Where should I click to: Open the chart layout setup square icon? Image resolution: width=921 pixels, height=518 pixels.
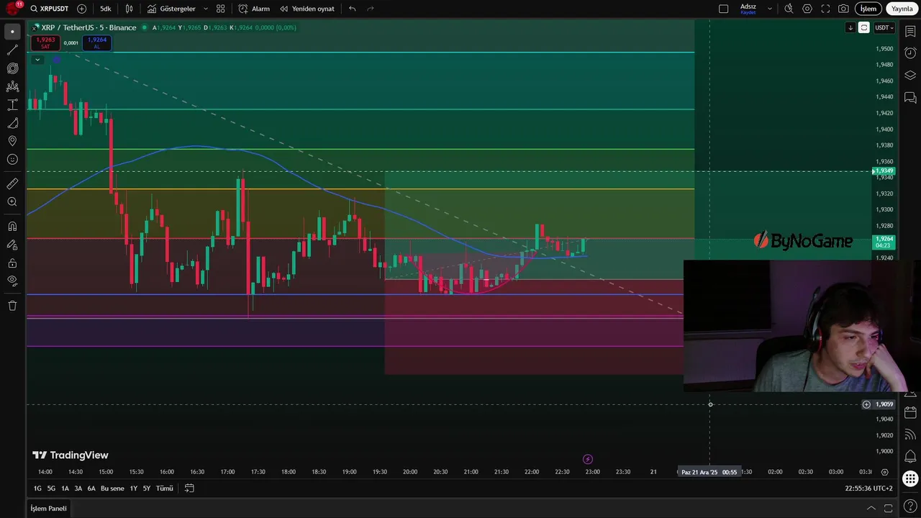[723, 9]
